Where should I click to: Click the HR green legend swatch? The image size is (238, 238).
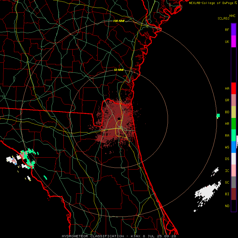click(x=234, y=124)
